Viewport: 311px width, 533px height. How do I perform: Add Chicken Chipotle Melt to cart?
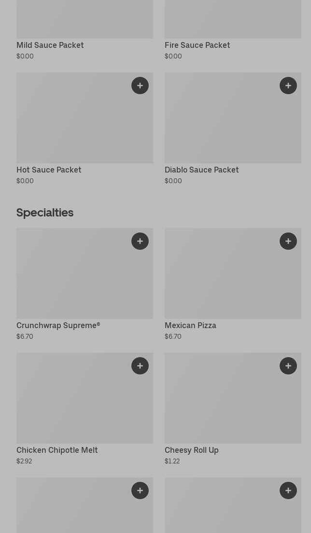point(140,366)
